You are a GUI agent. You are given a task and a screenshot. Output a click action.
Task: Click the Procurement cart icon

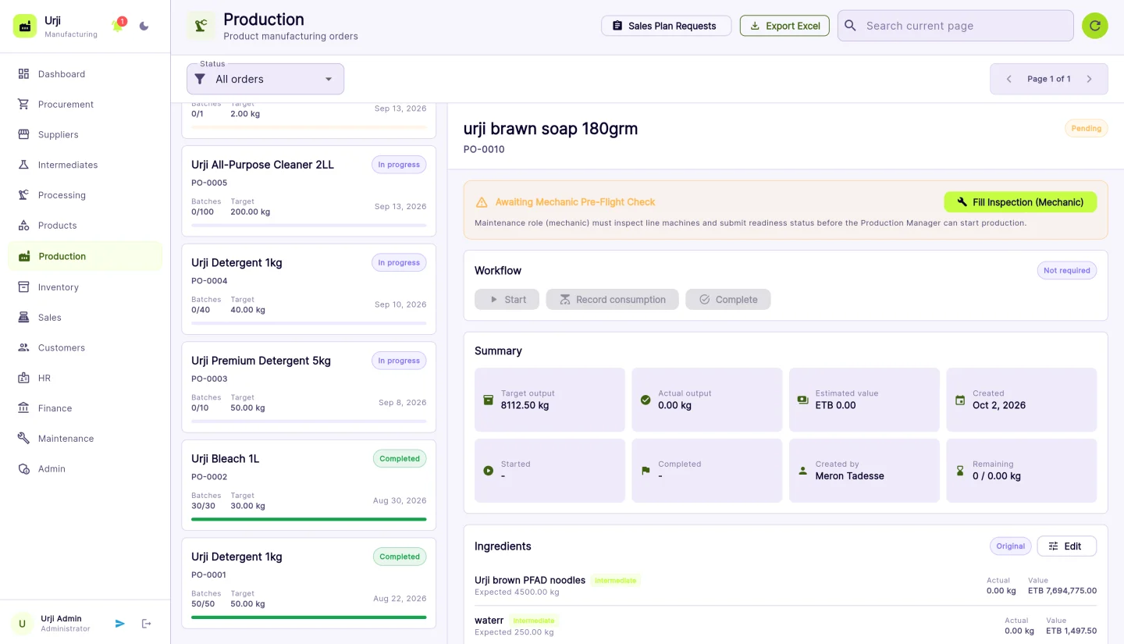point(23,105)
